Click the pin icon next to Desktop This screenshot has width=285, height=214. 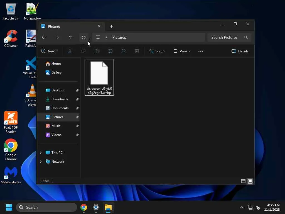77,90
